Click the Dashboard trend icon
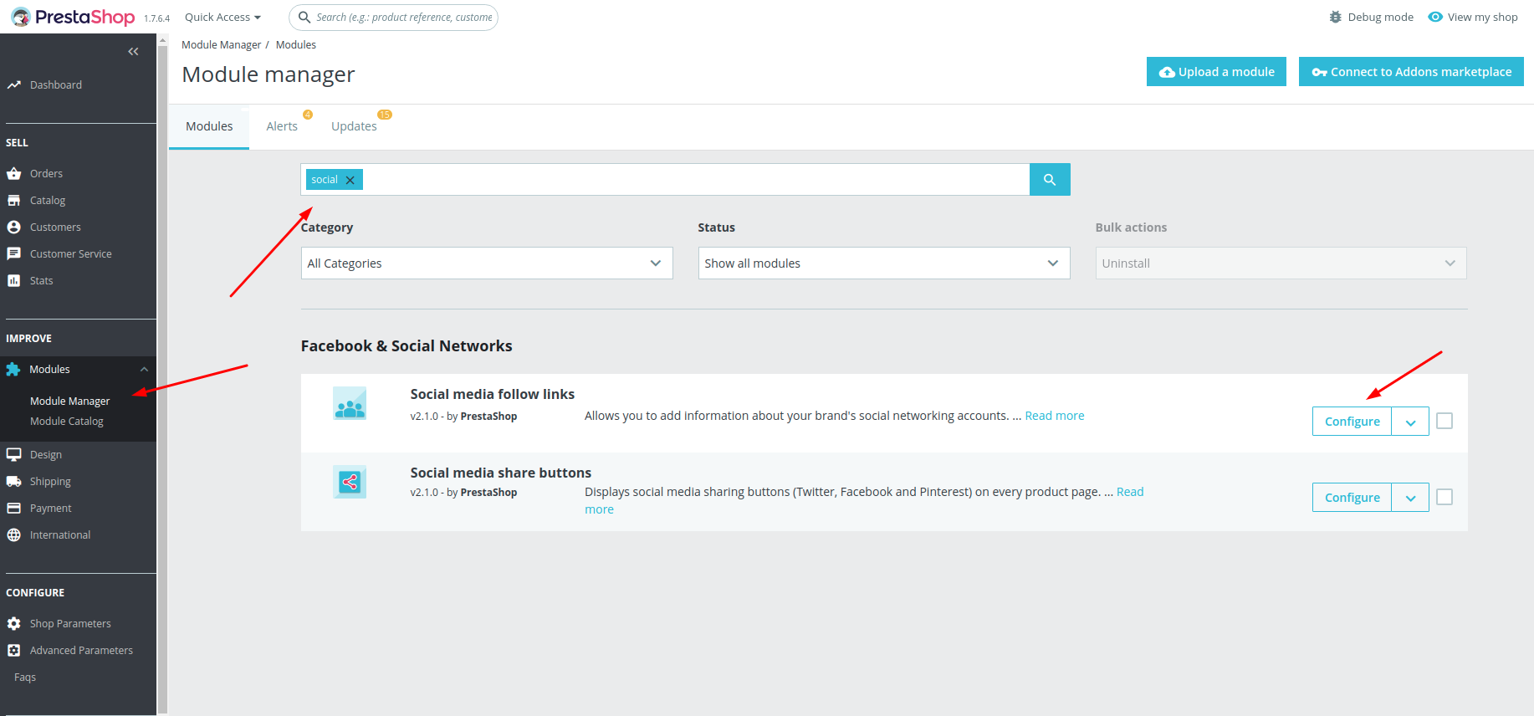 [x=13, y=85]
